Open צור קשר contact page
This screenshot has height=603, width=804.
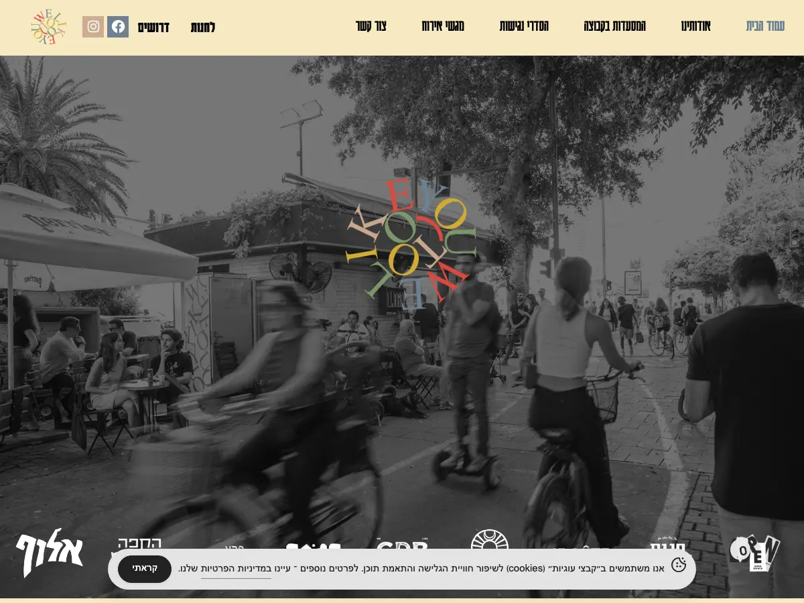[371, 27]
